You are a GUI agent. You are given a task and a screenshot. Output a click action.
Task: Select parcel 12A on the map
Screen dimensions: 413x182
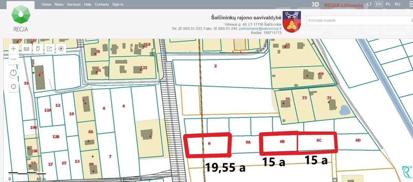click(x=47, y=110)
